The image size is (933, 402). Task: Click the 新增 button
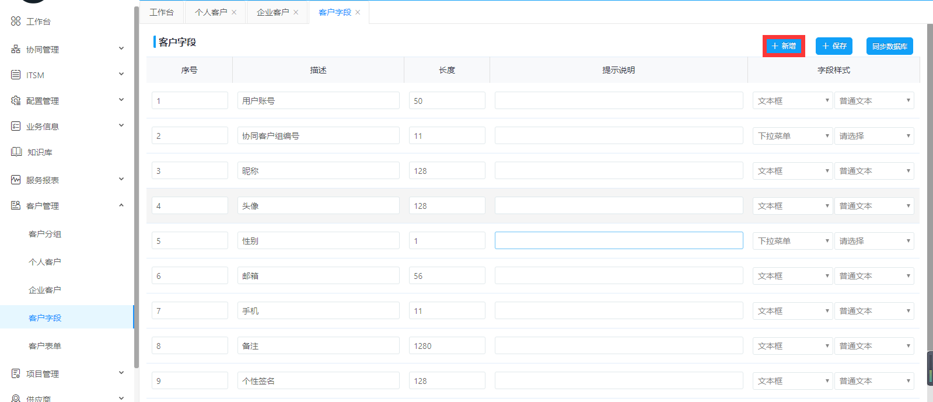[x=784, y=46]
